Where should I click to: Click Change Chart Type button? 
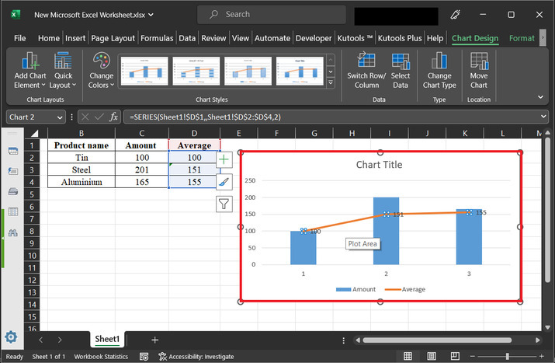(x=439, y=71)
